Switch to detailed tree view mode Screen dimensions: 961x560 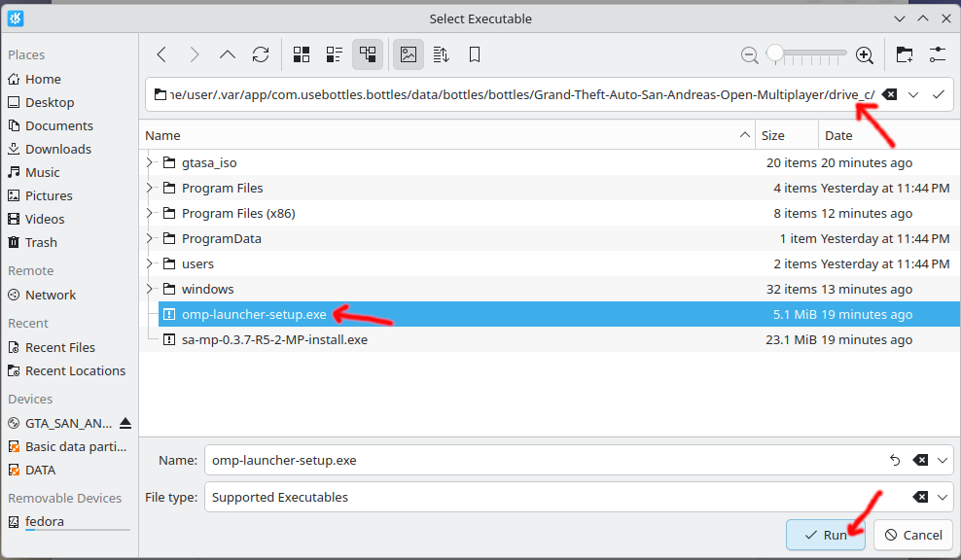pos(368,55)
